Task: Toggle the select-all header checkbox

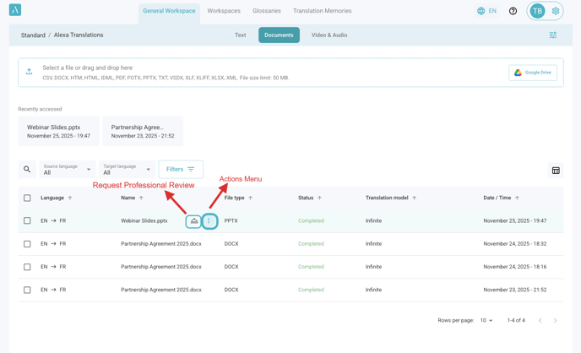Action: click(x=27, y=198)
